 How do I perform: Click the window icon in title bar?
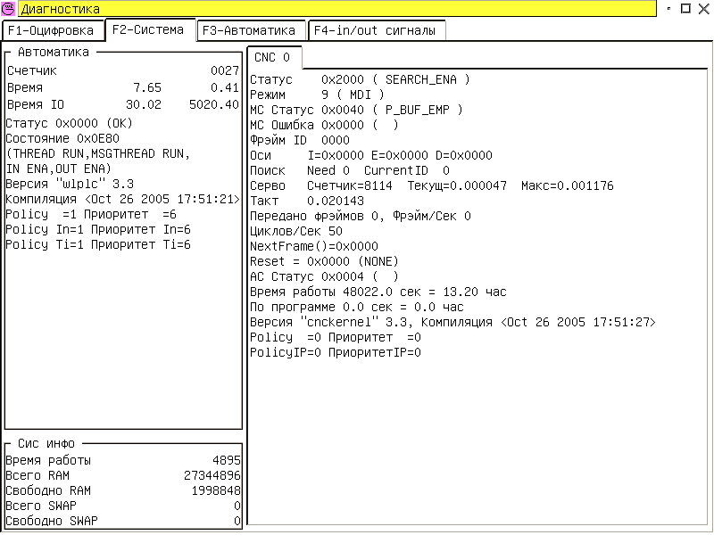[9, 8]
